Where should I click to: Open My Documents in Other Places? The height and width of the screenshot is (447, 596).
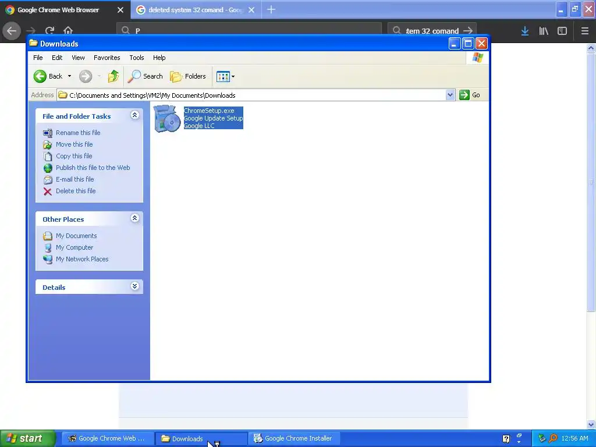(76, 236)
